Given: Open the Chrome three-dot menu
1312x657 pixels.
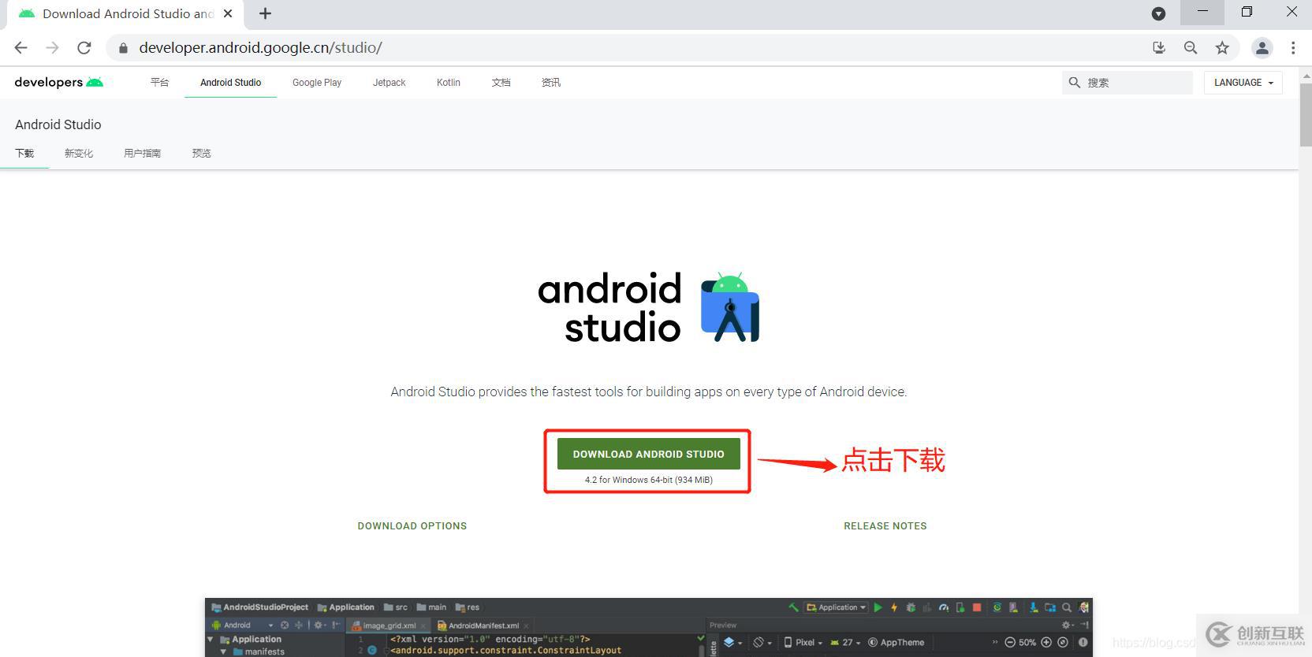Looking at the screenshot, I should point(1293,48).
